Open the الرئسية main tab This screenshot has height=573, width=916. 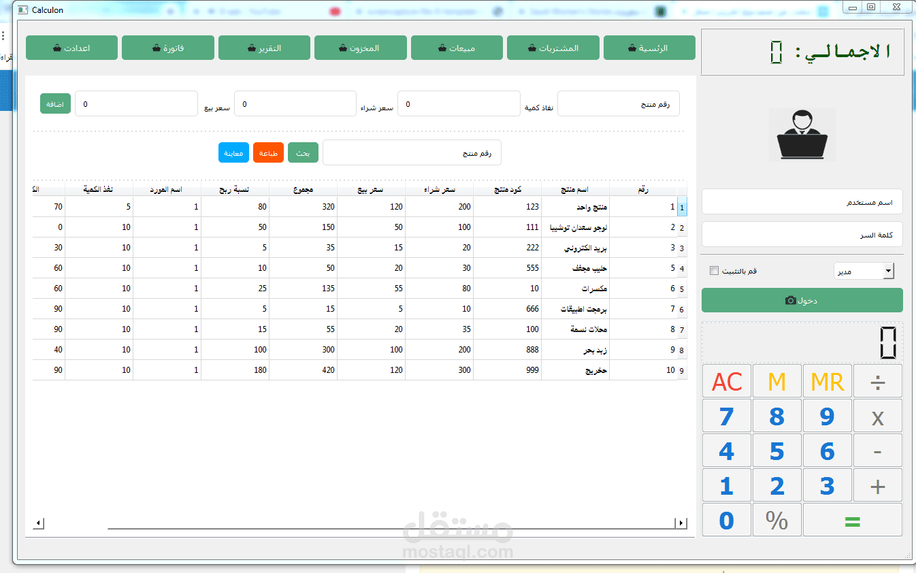[x=649, y=48]
